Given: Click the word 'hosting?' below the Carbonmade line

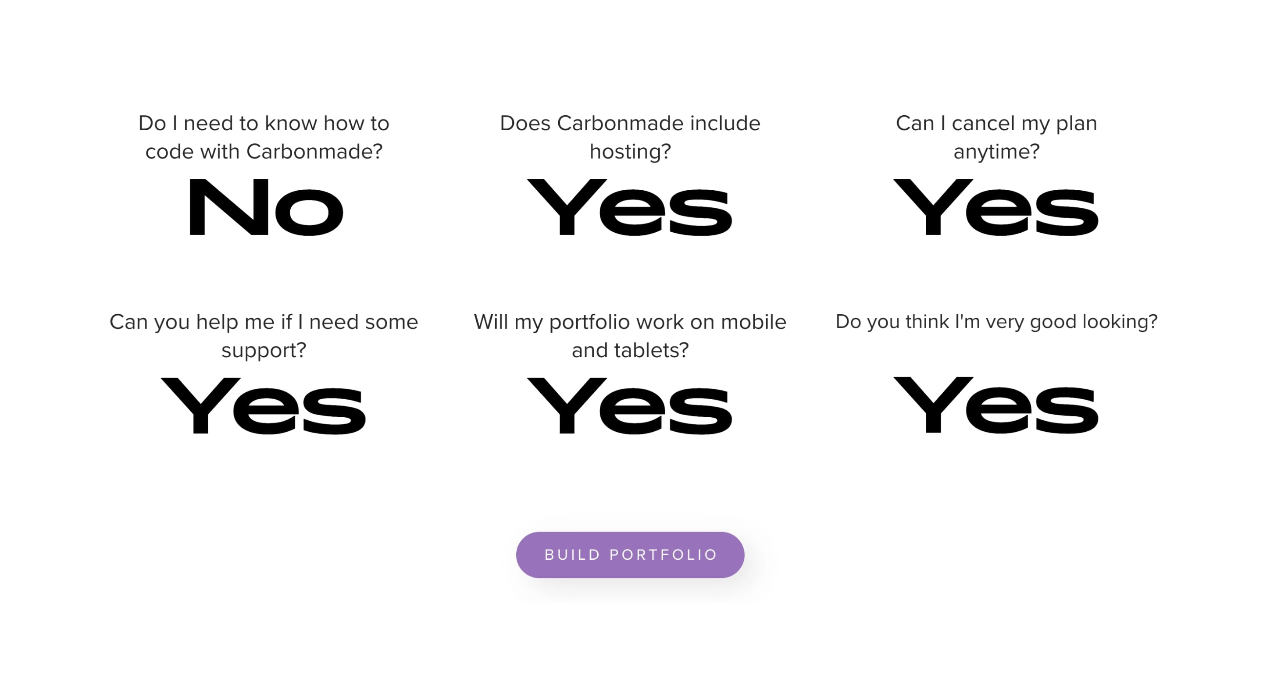Looking at the screenshot, I should [x=630, y=152].
